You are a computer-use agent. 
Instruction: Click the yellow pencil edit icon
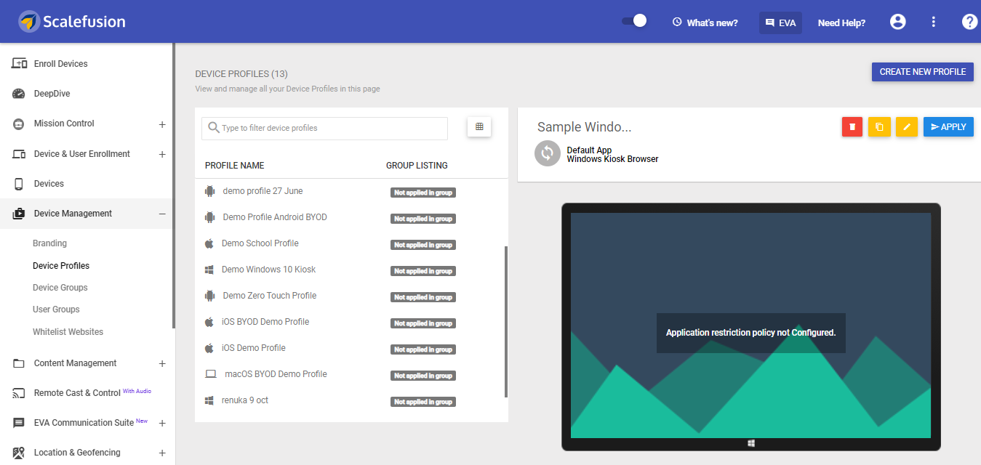[906, 127]
